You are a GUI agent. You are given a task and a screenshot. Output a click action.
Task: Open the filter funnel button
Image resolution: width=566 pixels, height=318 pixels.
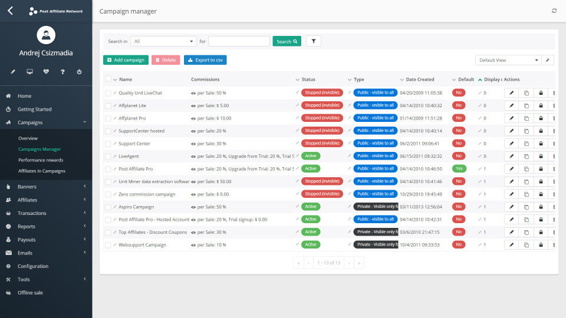click(314, 41)
